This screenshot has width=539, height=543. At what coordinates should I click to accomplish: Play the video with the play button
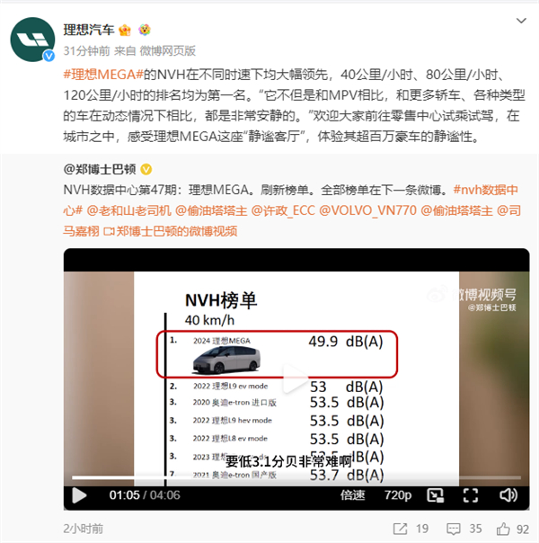pos(79,494)
